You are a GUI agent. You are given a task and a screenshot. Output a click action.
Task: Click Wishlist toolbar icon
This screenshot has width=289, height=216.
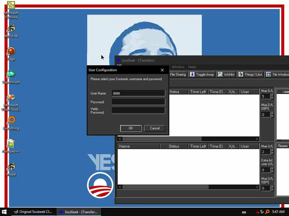point(220,74)
